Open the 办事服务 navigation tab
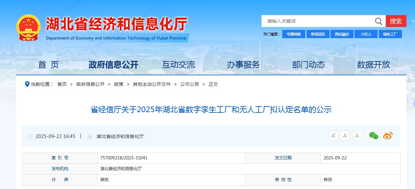The height and width of the screenshot is (189, 415). pyautogui.click(x=243, y=65)
